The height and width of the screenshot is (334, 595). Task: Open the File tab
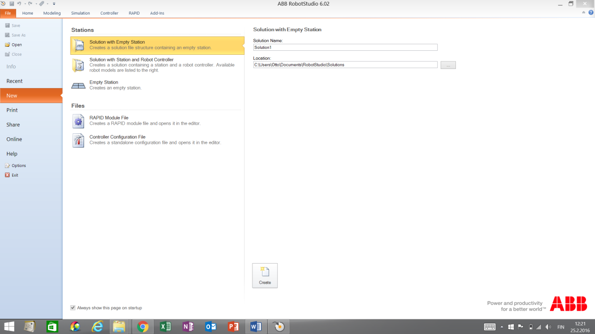(x=8, y=13)
